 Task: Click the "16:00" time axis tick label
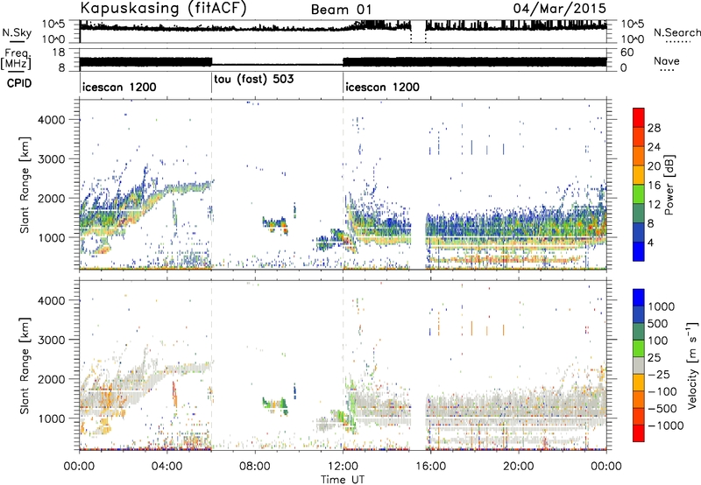(431, 467)
